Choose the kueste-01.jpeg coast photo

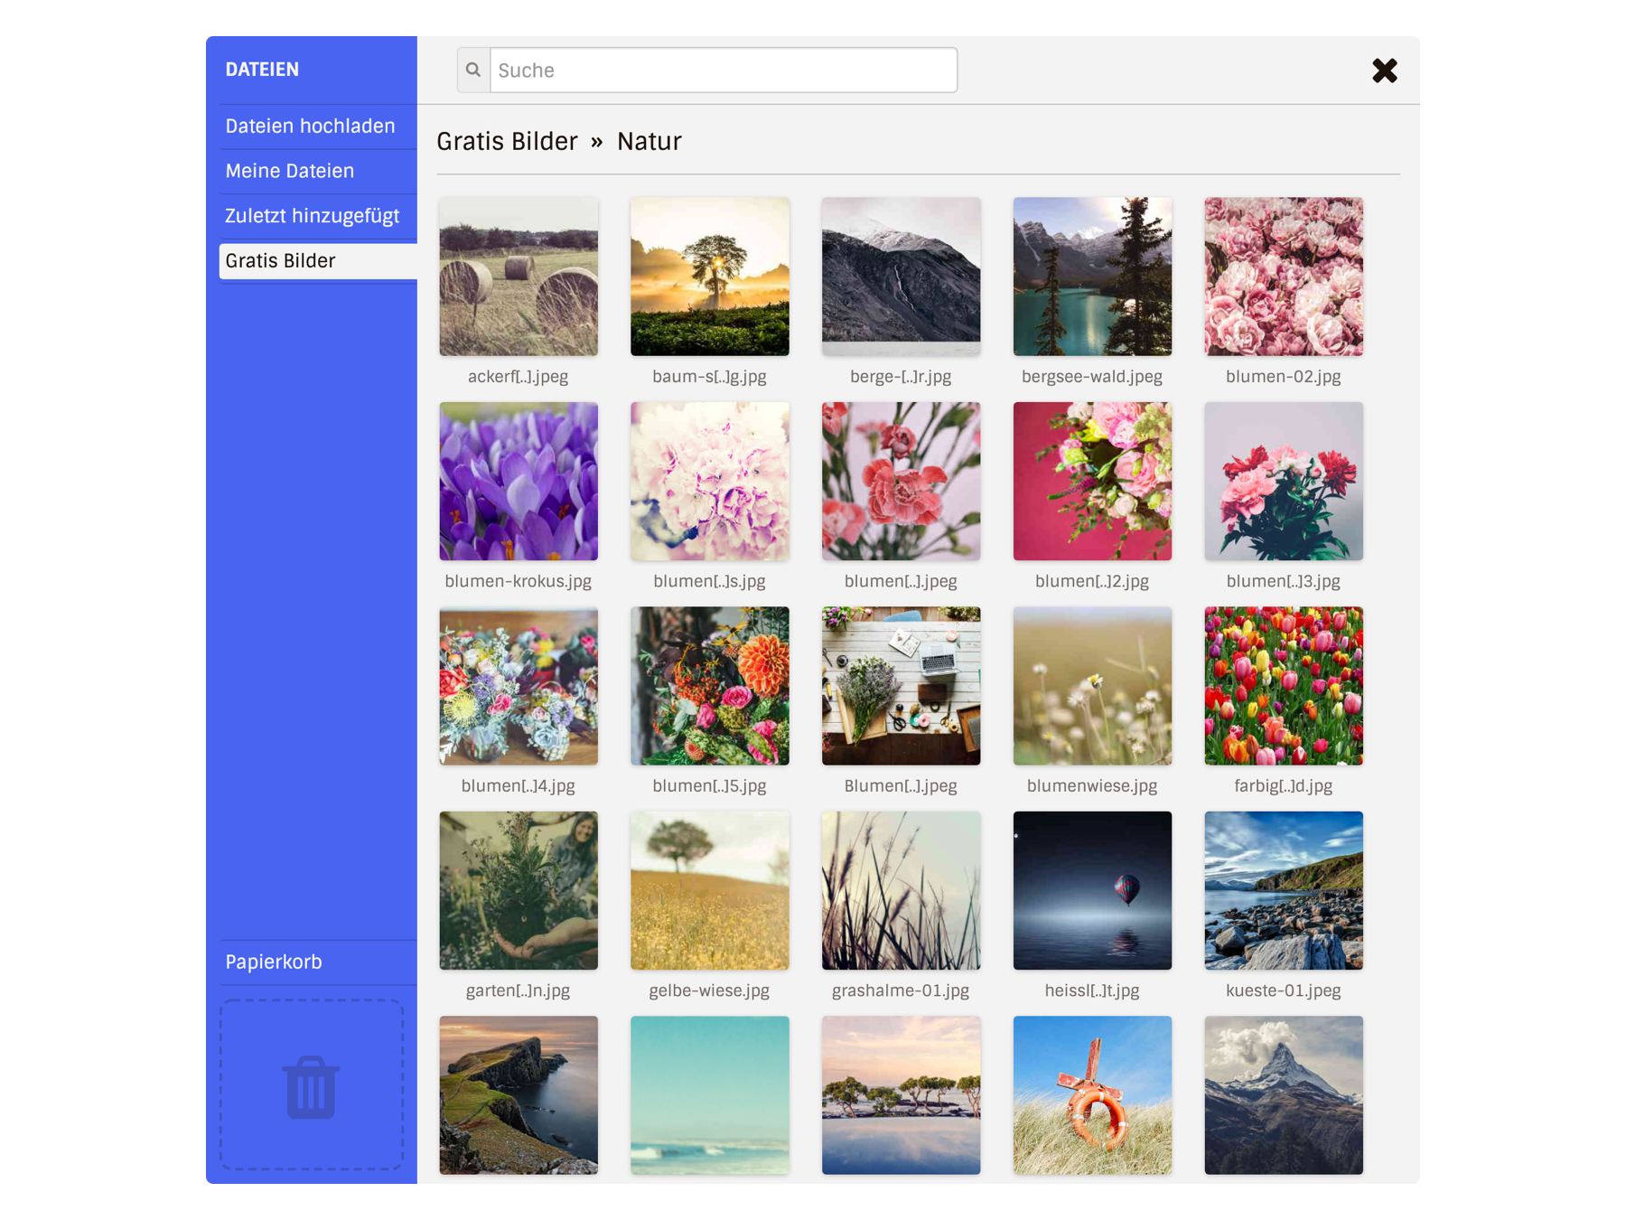point(1283,891)
